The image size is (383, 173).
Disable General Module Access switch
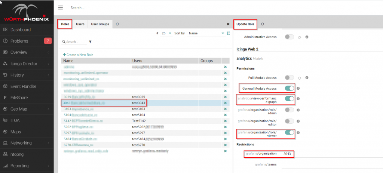tap(289, 88)
